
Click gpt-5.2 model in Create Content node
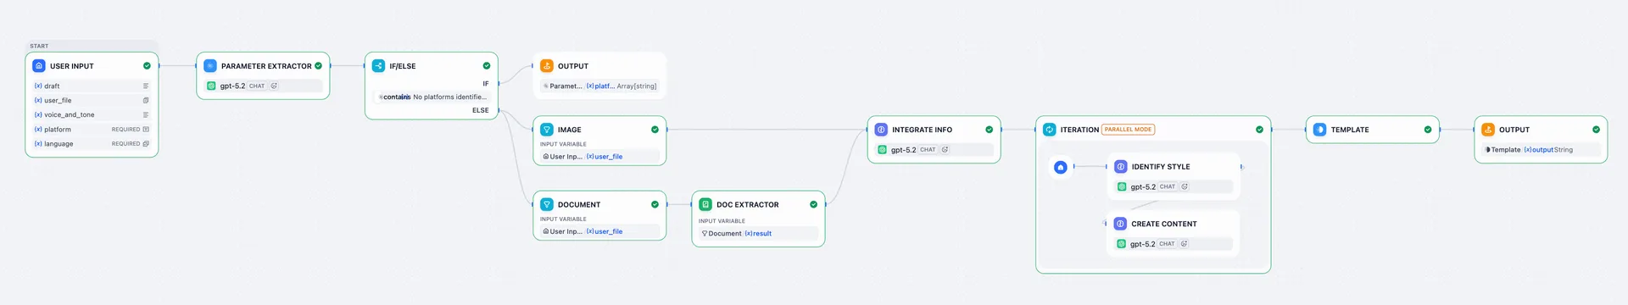[1143, 244]
